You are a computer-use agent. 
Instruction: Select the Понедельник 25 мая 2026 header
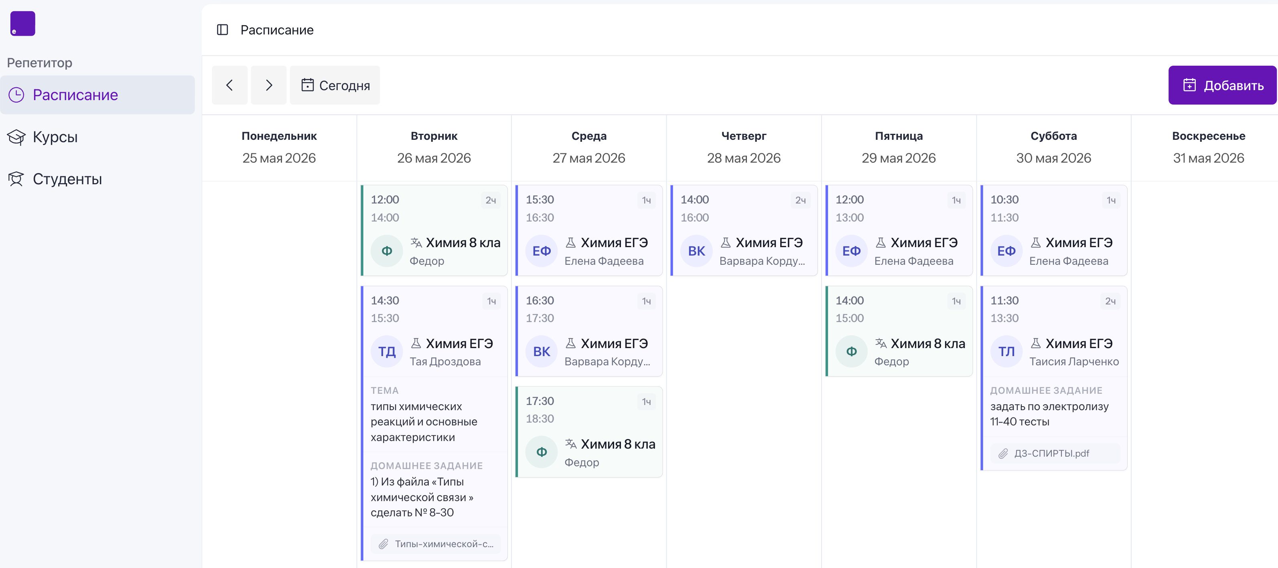click(x=279, y=147)
